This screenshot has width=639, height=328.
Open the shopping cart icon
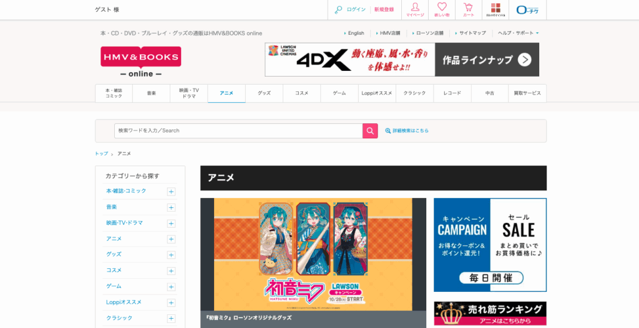pos(468,9)
